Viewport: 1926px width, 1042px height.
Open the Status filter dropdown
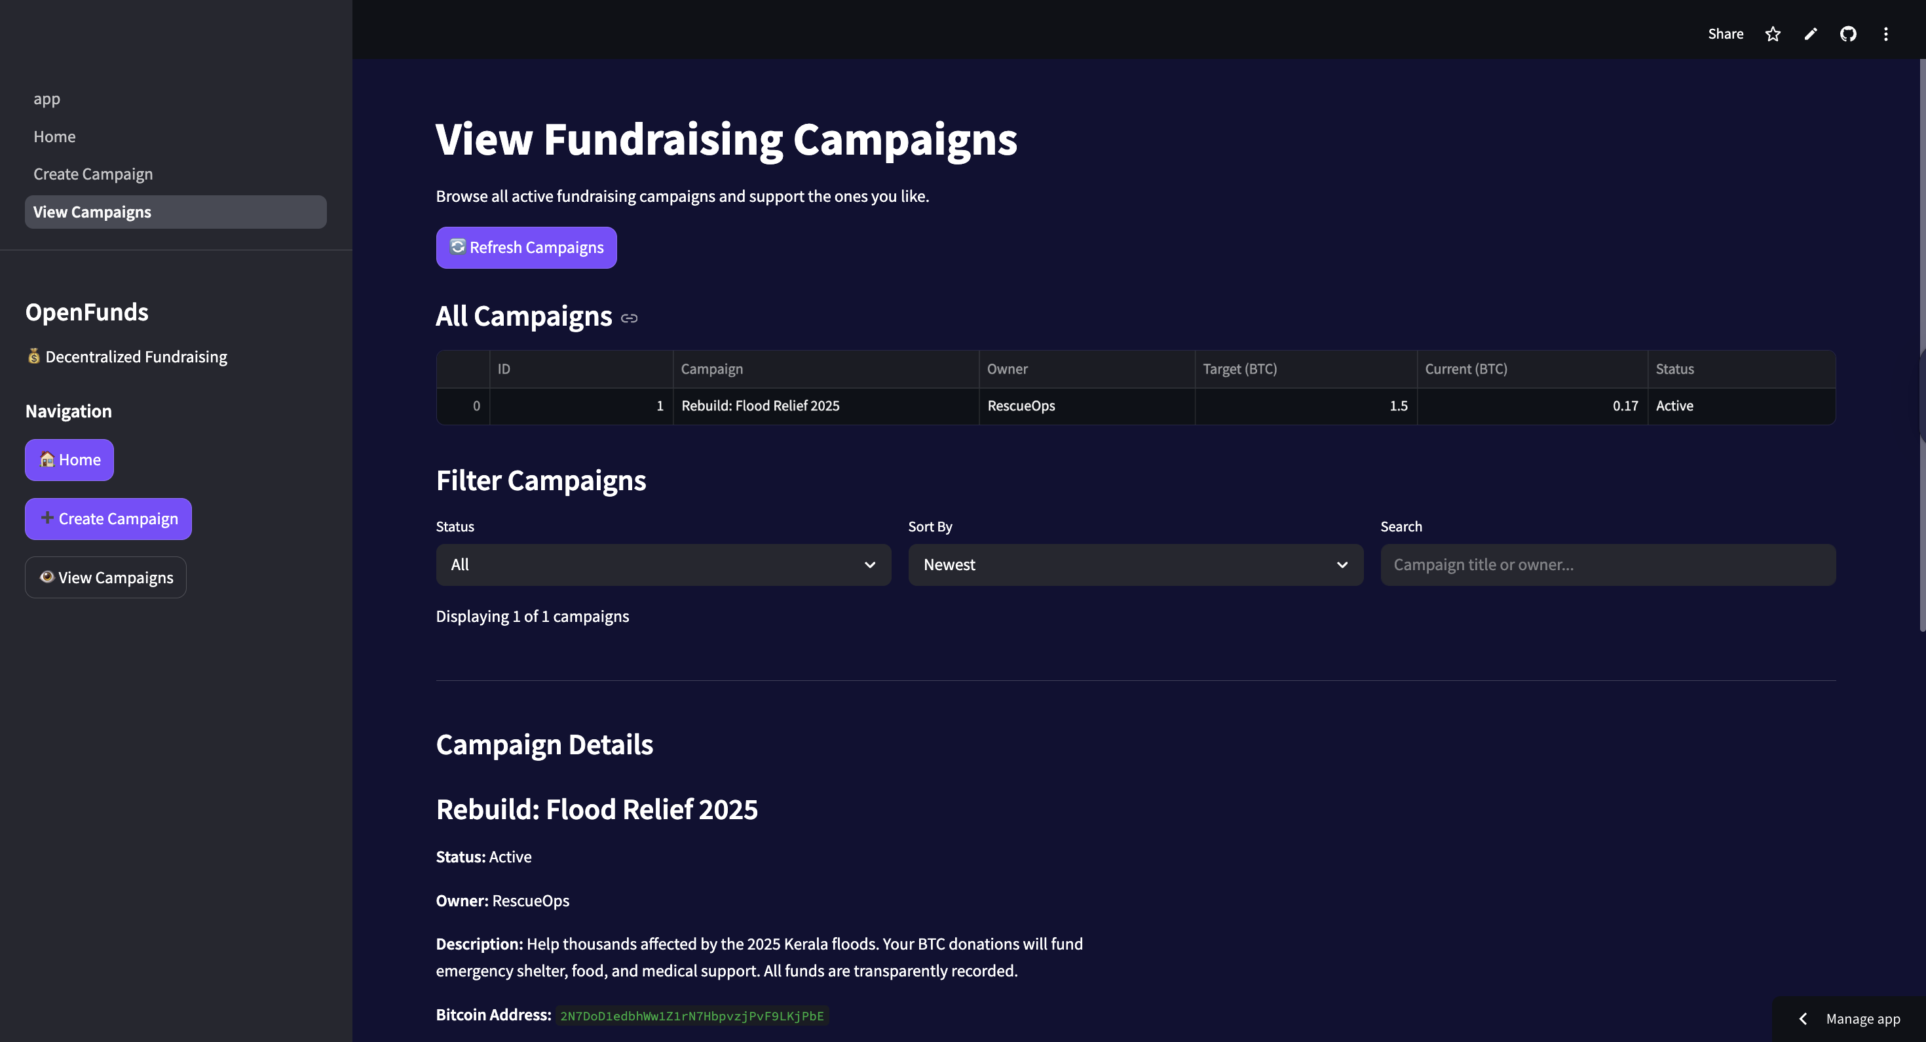coord(662,565)
